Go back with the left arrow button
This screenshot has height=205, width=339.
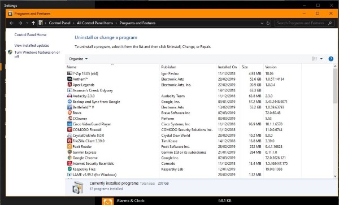(12, 23)
